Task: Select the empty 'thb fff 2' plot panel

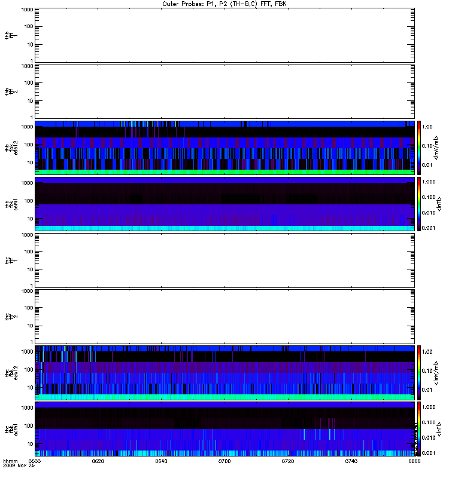Action: (224, 91)
